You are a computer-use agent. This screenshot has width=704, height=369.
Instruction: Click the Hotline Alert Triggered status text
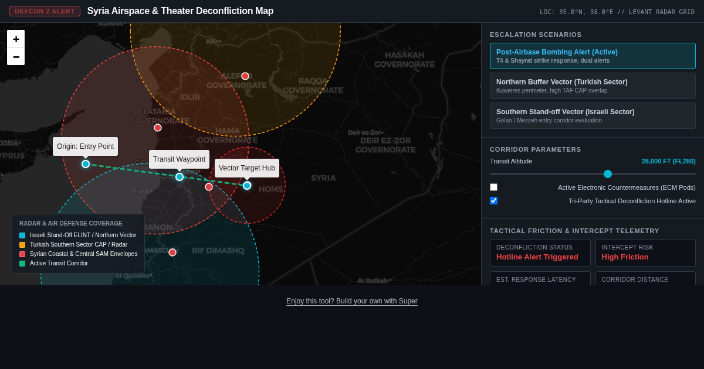click(537, 257)
